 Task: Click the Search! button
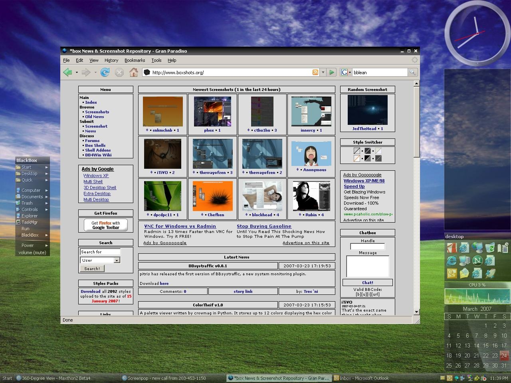point(92,268)
